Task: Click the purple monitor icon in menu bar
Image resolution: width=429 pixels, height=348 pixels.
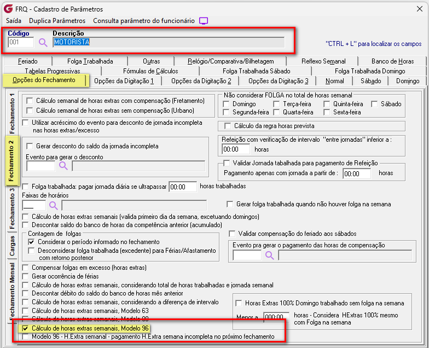Action: coord(204,21)
